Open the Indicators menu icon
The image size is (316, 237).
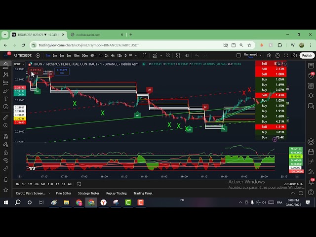pos(155,55)
